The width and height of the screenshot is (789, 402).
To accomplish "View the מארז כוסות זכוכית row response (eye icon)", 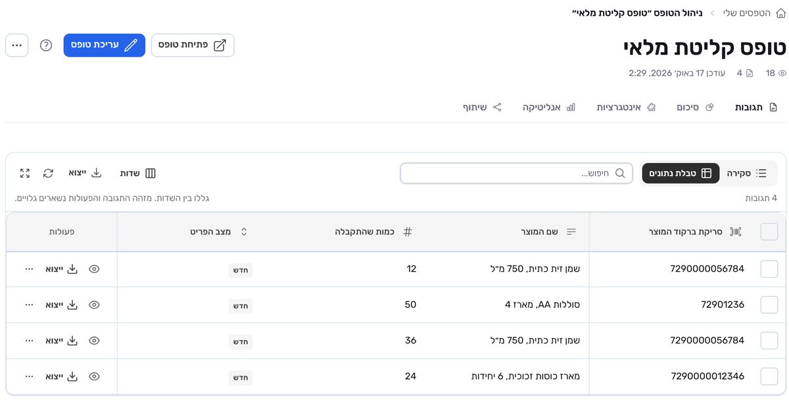I will pyautogui.click(x=94, y=376).
